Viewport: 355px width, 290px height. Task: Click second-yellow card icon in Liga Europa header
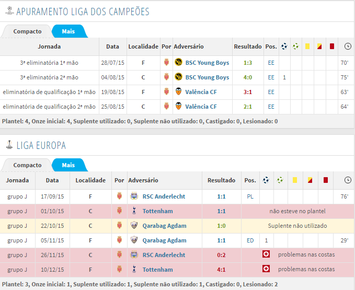pos(310,180)
